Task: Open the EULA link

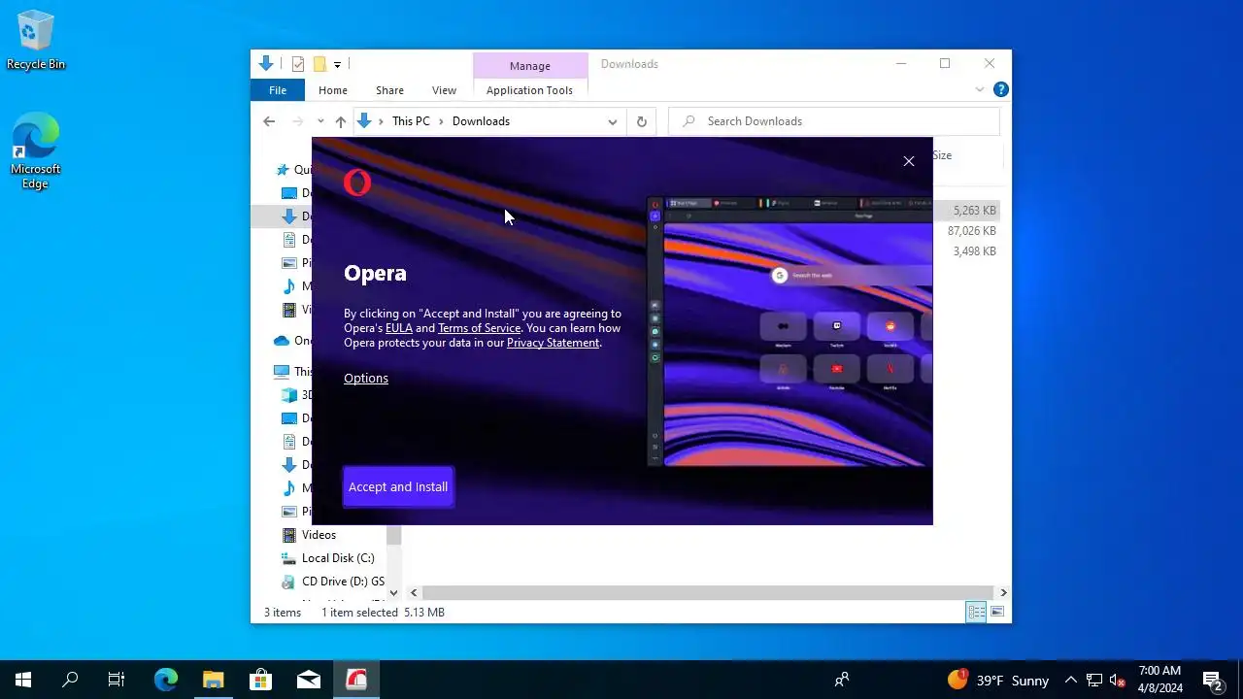Action: pyautogui.click(x=399, y=328)
